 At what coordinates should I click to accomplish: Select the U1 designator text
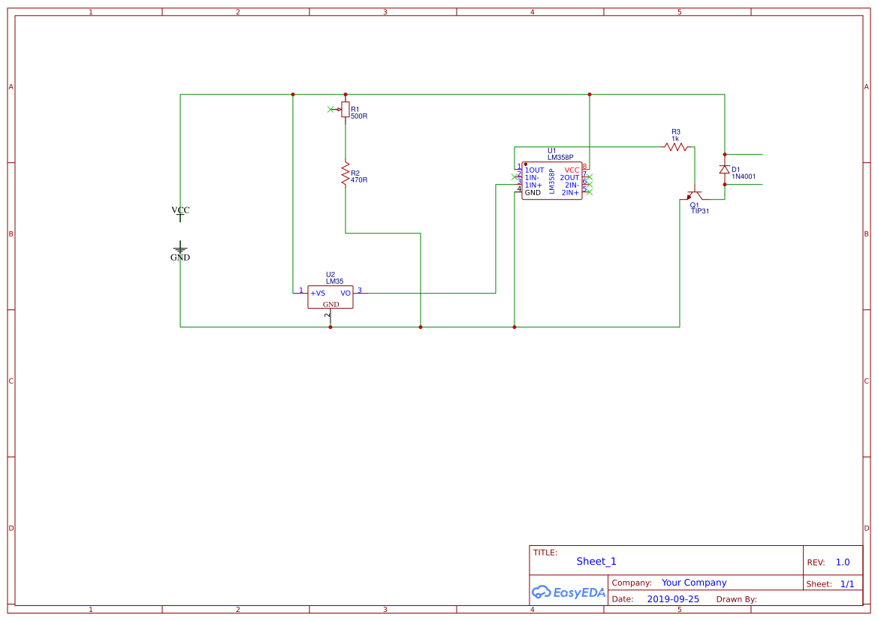551,151
